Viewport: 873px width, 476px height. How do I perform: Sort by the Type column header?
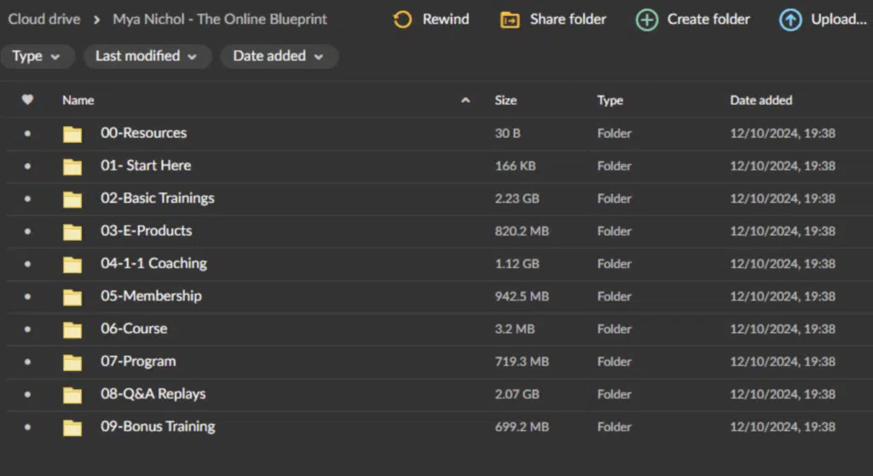coord(610,100)
